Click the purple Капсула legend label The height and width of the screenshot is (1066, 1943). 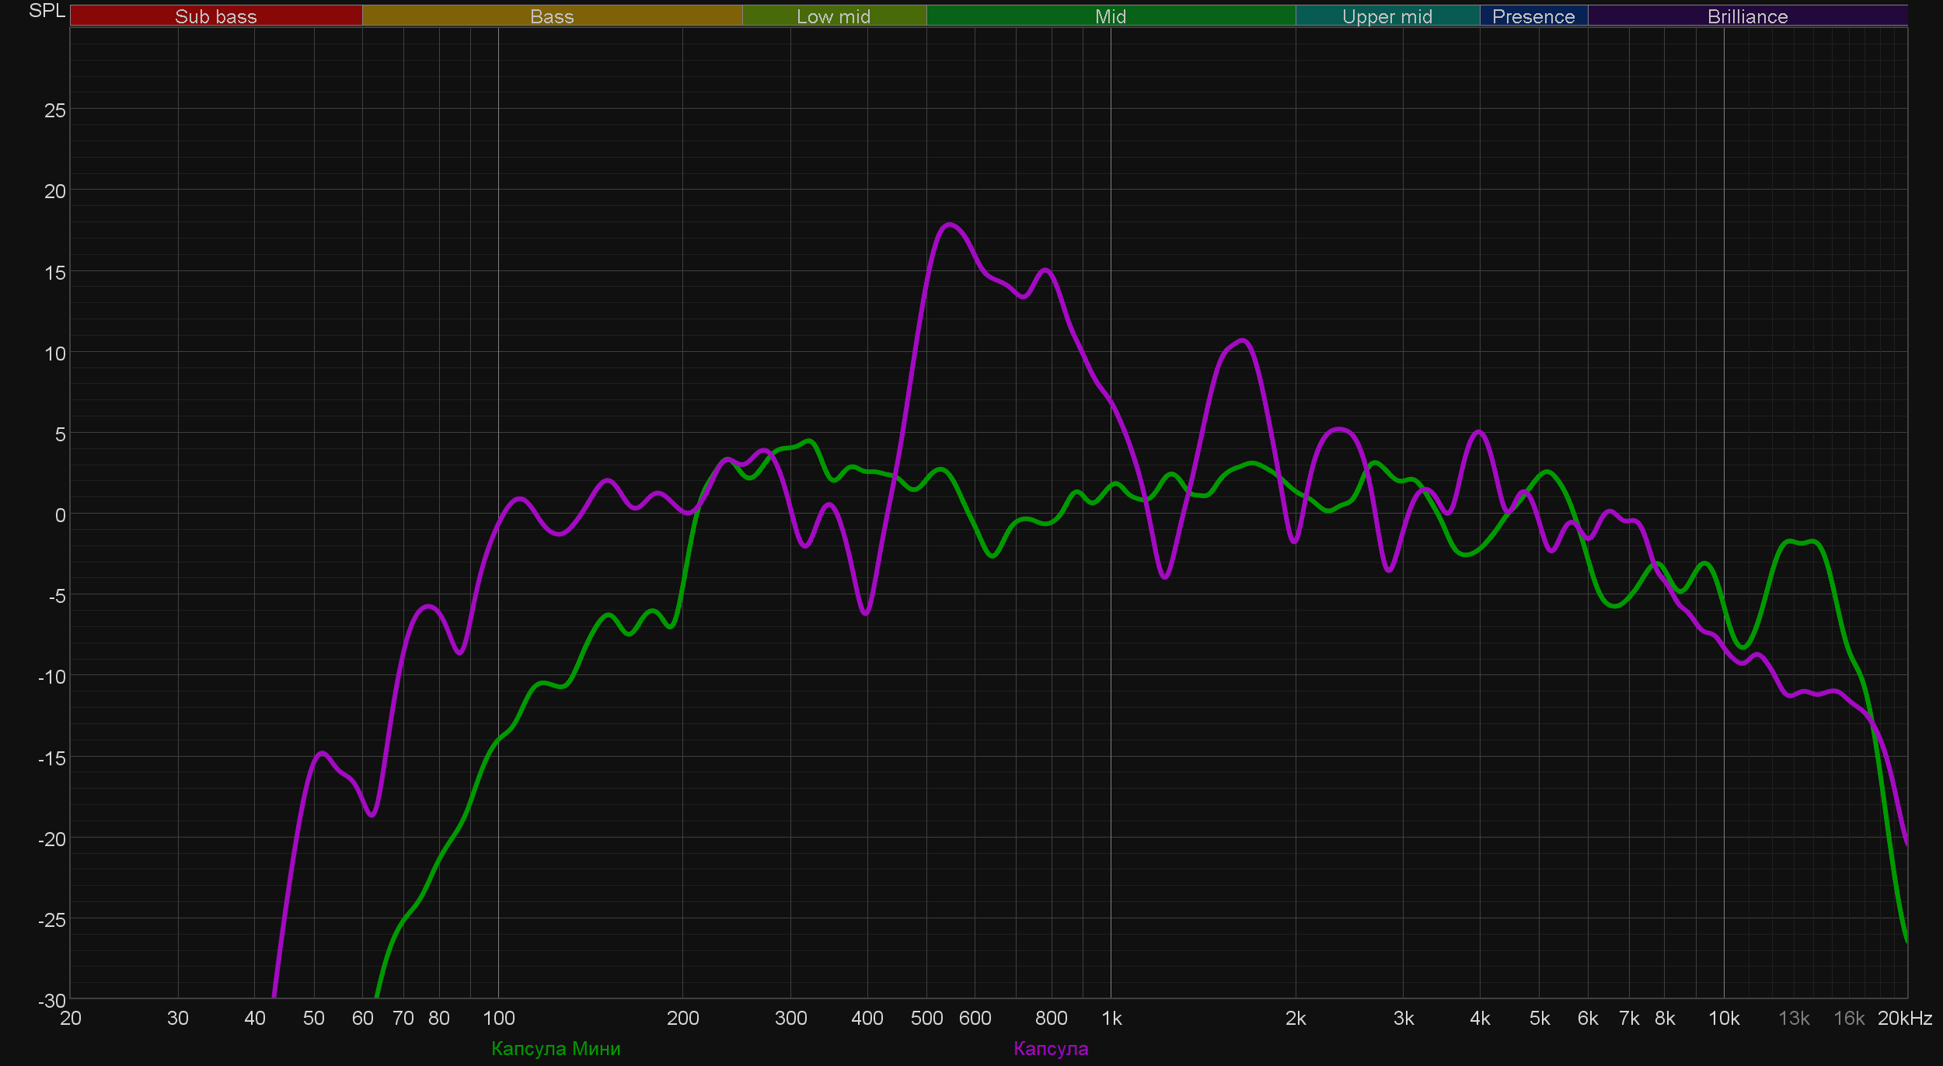(x=1051, y=1048)
